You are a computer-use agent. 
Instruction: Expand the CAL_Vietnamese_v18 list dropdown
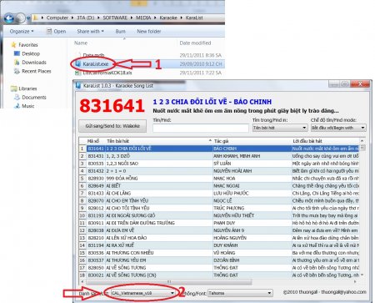(x=143, y=293)
